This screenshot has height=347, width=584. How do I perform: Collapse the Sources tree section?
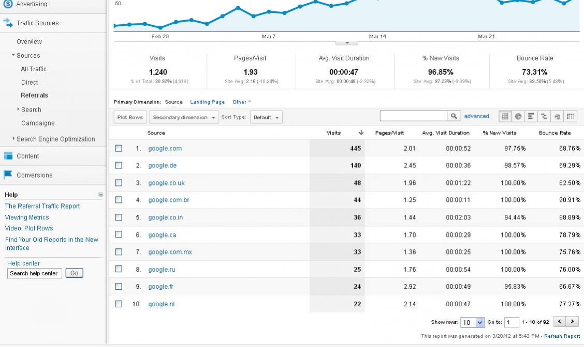(x=13, y=55)
